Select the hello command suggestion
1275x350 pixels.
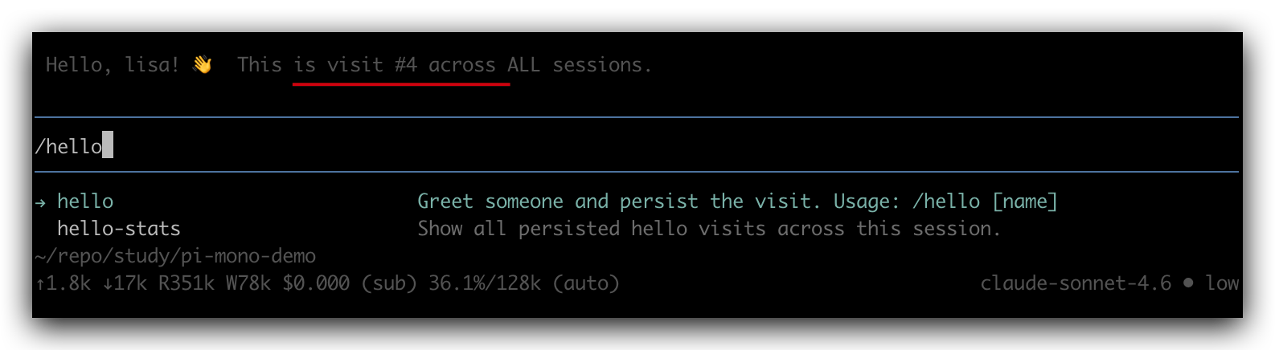pos(85,201)
